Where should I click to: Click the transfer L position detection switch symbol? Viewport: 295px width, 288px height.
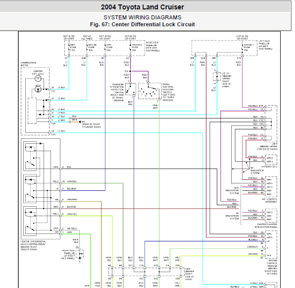[131, 89]
